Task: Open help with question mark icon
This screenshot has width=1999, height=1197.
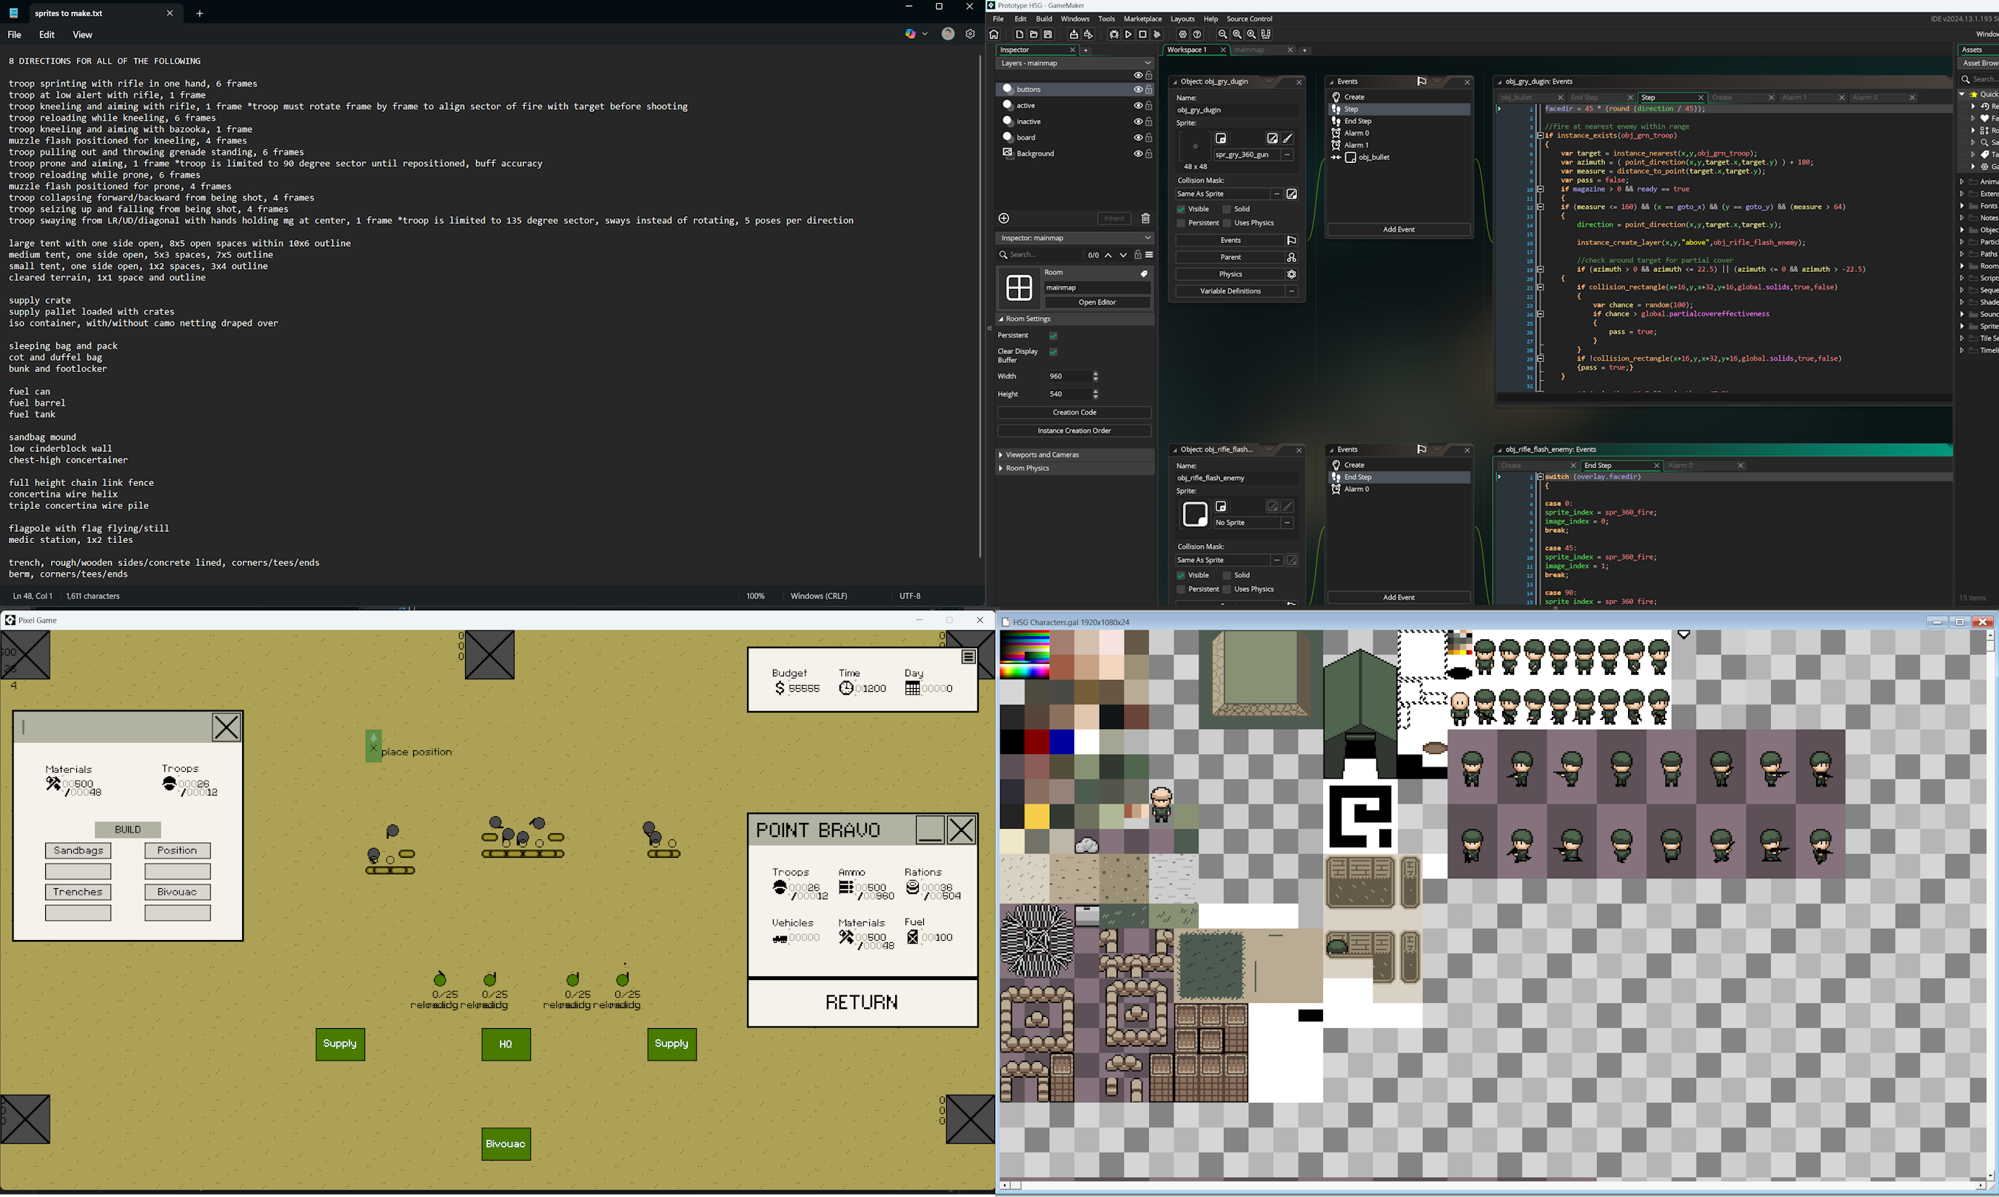Action: point(1197,35)
